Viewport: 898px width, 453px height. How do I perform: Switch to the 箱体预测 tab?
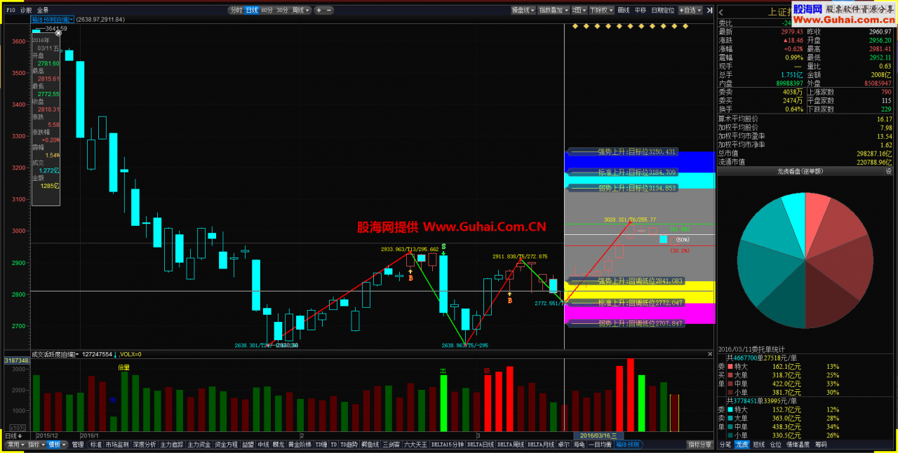627,445
